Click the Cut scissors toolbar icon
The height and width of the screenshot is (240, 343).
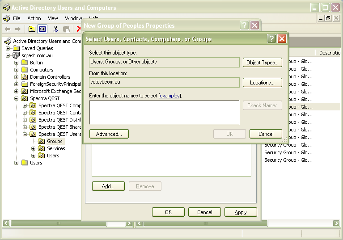coord(56,29)
